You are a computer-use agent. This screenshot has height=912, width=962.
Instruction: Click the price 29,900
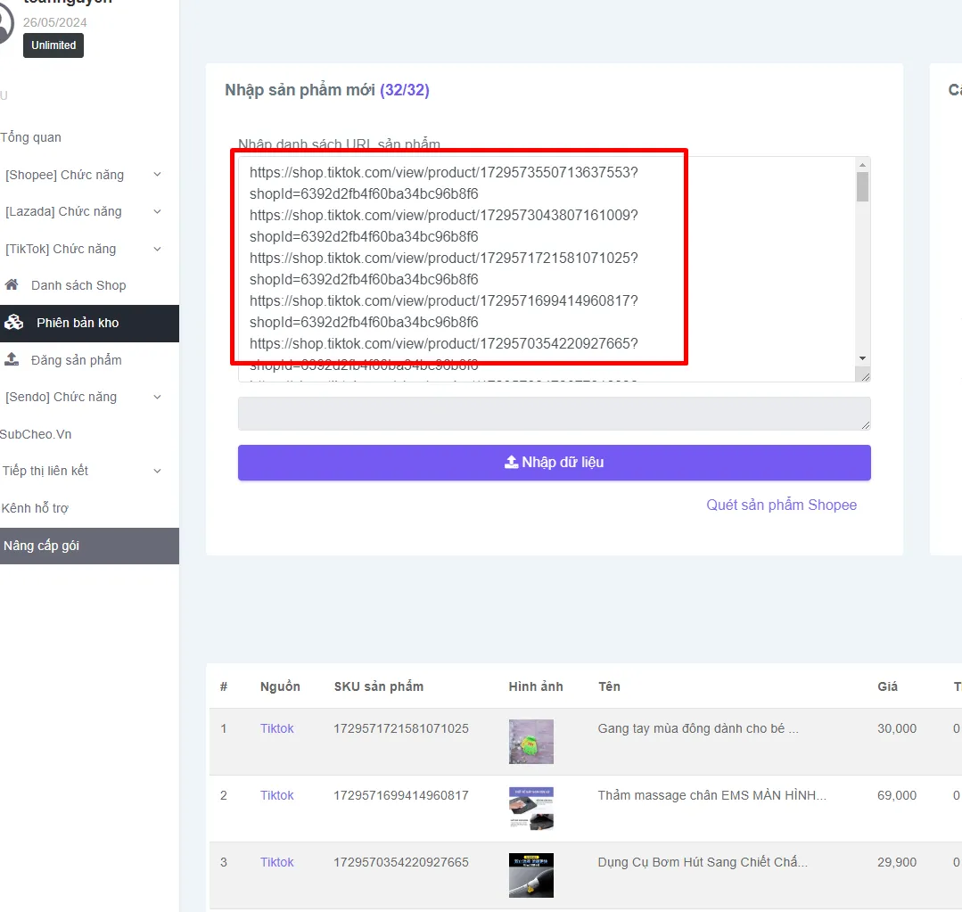click(x=897, y=862)
